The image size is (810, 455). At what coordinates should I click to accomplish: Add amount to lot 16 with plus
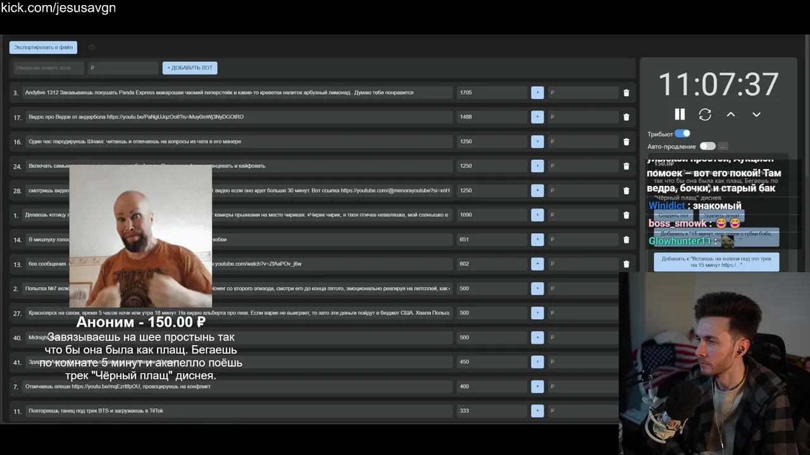tap(537, 142)
